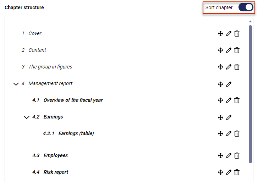Click the move handle for Content chapter
Viewport: 258px width, 182px height.
tap(220, 50)
